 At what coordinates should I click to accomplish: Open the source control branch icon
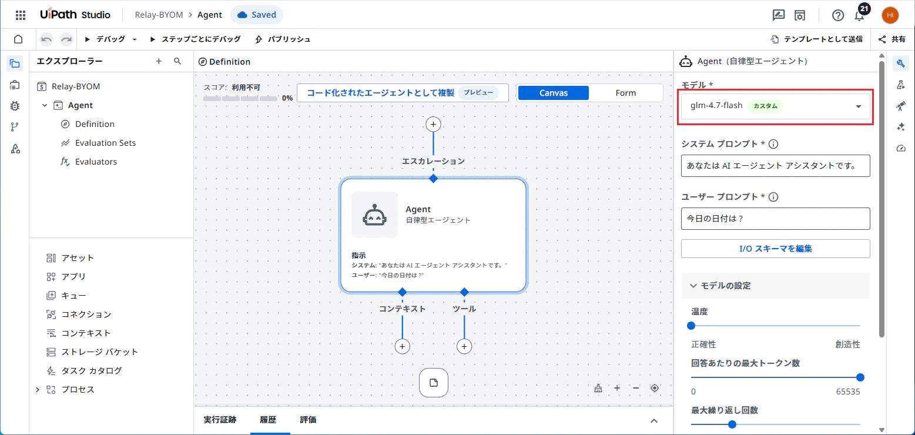15,127
